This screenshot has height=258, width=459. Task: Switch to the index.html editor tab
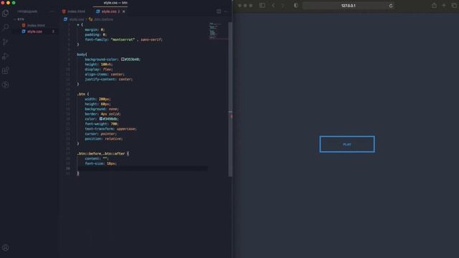[x=74, y=11]
